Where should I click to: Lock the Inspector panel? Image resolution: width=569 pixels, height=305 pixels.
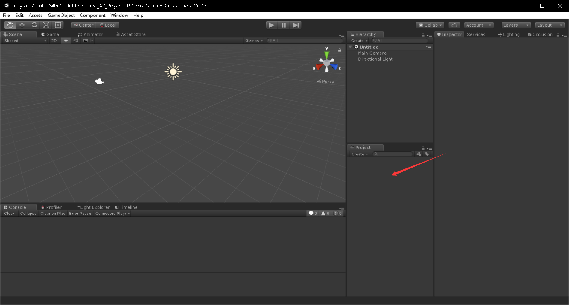(558, 35)
